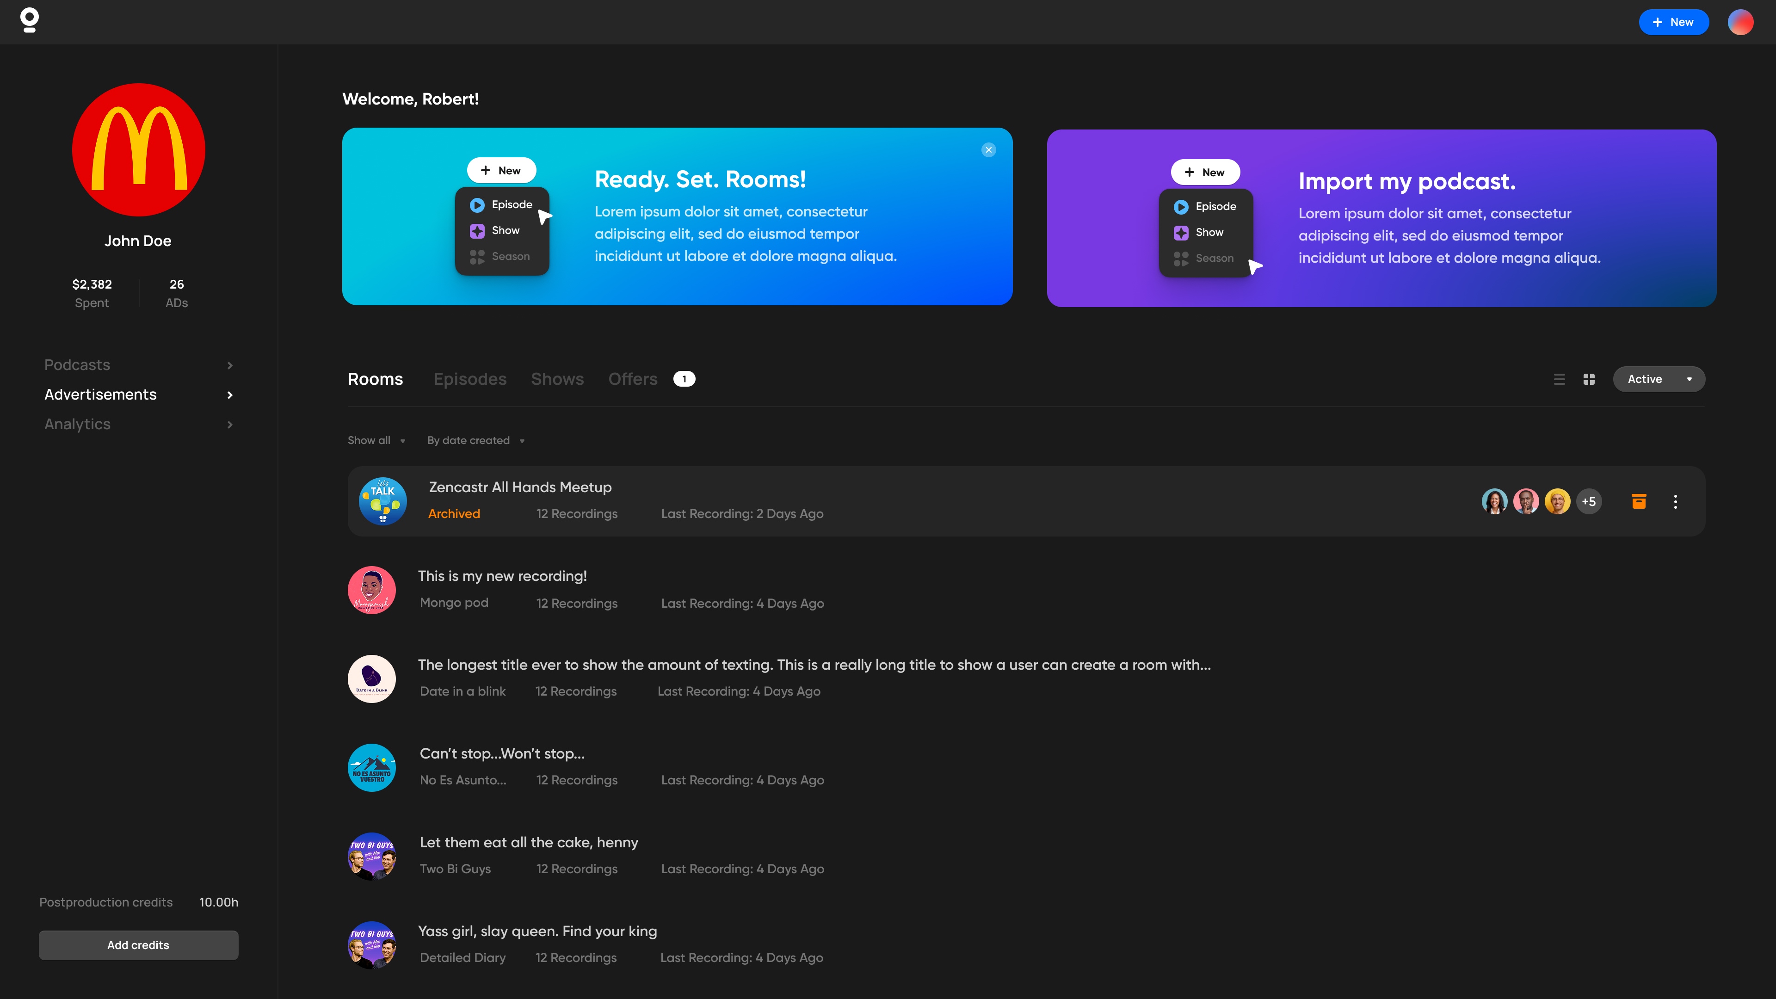Click the Zencastr logo icon
The image size is (1776, 999).
click(29, 21)
